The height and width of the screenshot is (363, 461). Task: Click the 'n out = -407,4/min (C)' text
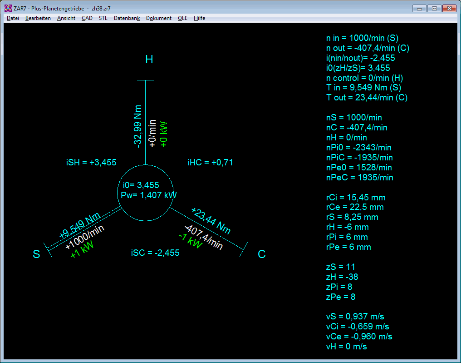(368, 48)
